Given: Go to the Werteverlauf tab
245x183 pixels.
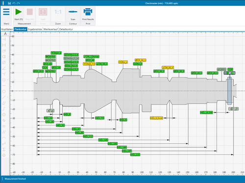Looking at the screenshot, I should point(50,29).
